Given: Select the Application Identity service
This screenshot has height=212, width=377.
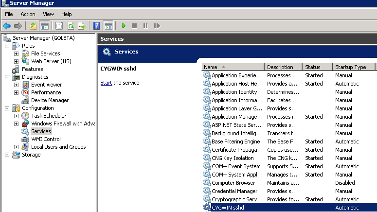Looking at the screenshot, I should click(234, 92).
